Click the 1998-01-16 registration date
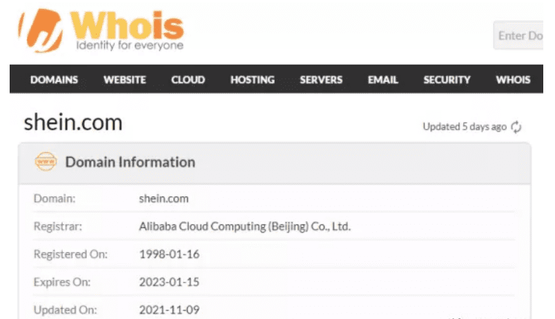Image resolution: width=555 pixels, height=319 pixels. 169,254
